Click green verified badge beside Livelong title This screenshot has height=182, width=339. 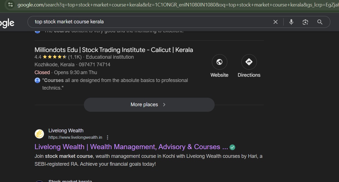[x=232, y=147]
